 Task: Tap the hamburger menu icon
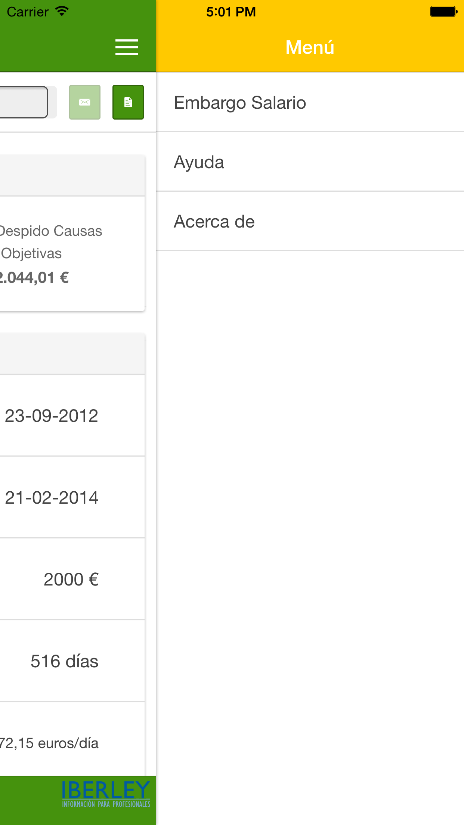(x=127, y=47)
